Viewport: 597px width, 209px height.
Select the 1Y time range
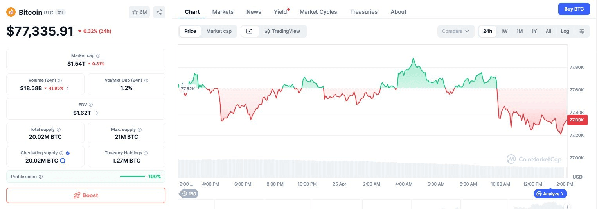(x=534, y=31)
